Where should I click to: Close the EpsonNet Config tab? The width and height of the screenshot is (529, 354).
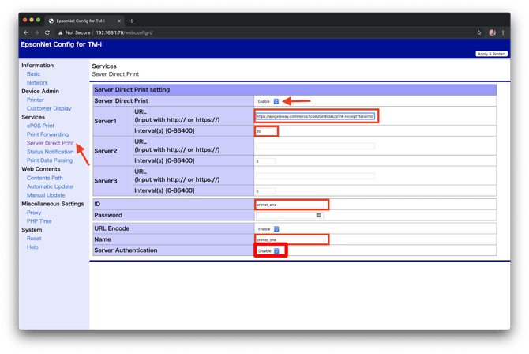[119, 21]
